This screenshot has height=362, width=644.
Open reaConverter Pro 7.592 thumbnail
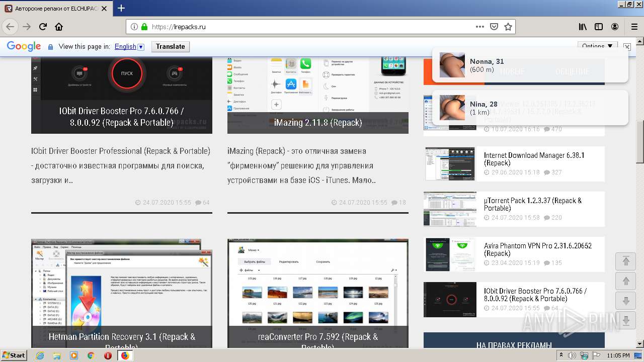[x=318, y=294]
